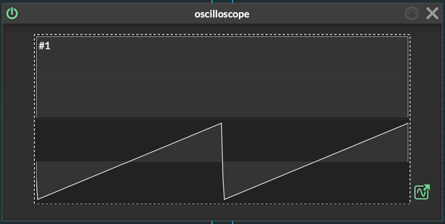Click the first sawtooth trough at bottom-left

click(38, 199)
